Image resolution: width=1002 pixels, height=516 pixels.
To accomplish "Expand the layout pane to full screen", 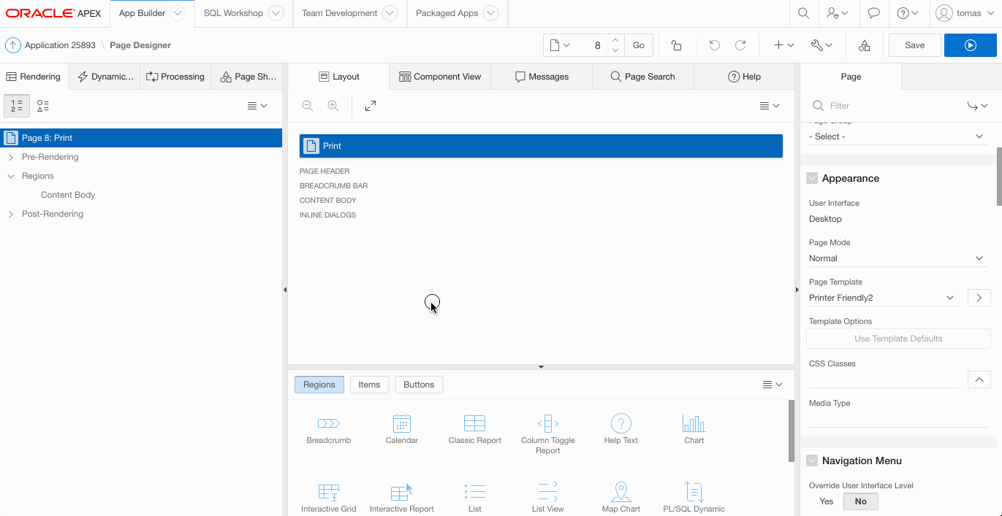I will pos(371,106).
